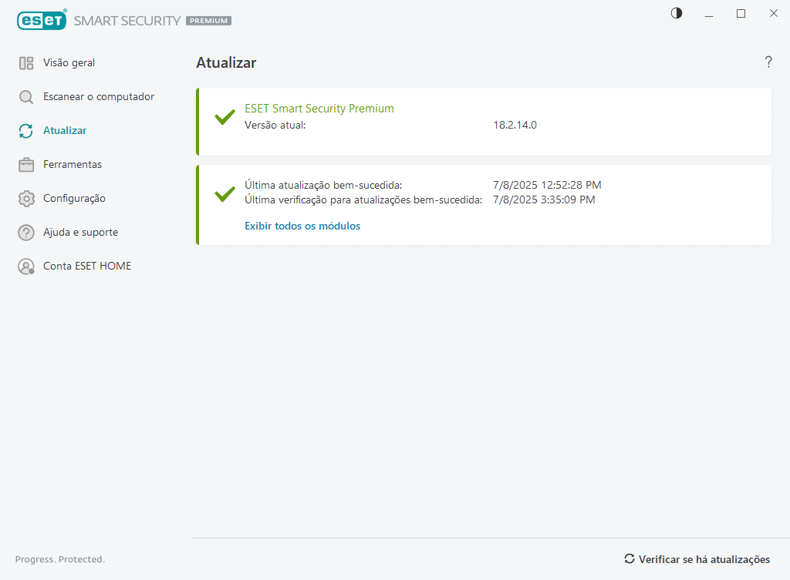The width and height of the screenshot is (790, 580).
Task: Click the Ferramentas toolbox icon
Action: pos(26,165)
